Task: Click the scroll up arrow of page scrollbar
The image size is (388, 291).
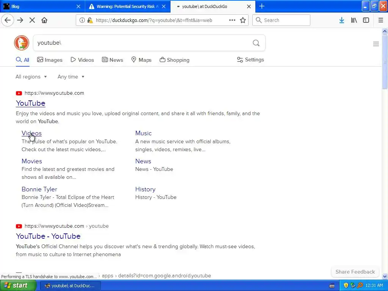Action: click(385, 31)
